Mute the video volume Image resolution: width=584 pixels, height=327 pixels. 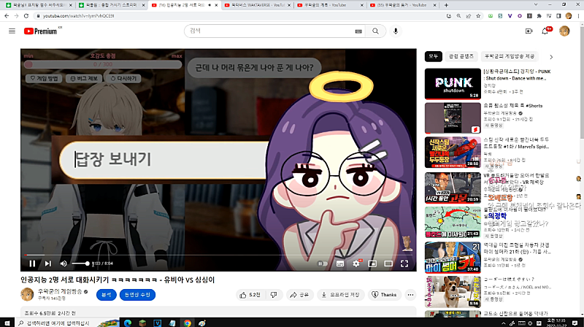[64, 263]
